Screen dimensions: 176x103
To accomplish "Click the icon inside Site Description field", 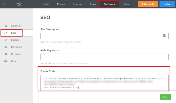I will click(164, 36).
